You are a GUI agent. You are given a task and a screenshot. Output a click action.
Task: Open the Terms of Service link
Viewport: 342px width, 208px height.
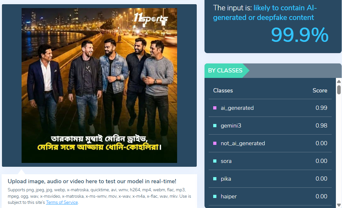point(62,202)
